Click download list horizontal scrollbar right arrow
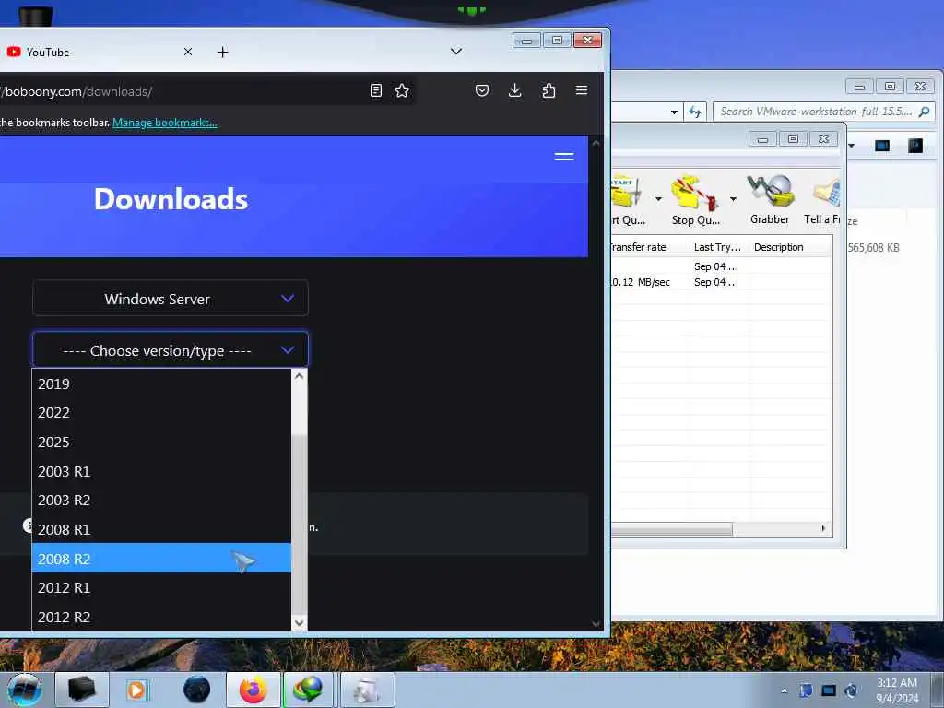 coord(823,528)
